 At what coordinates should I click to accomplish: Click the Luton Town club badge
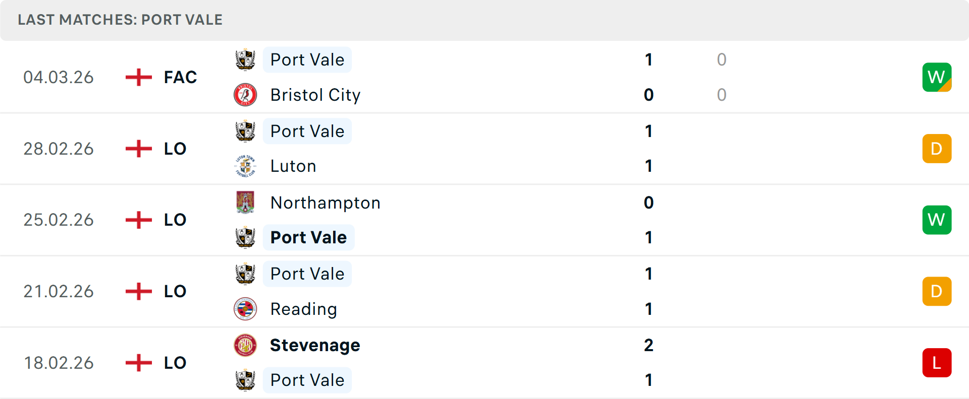[x=246, y=166]
